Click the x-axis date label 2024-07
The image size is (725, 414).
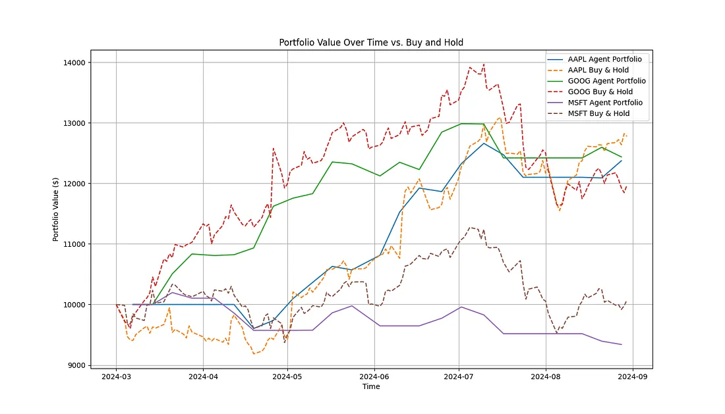pyautogui.click(x=459, y=376)
